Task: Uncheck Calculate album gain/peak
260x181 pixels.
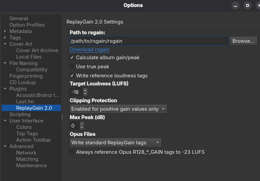Action: (x=72, y=58)
